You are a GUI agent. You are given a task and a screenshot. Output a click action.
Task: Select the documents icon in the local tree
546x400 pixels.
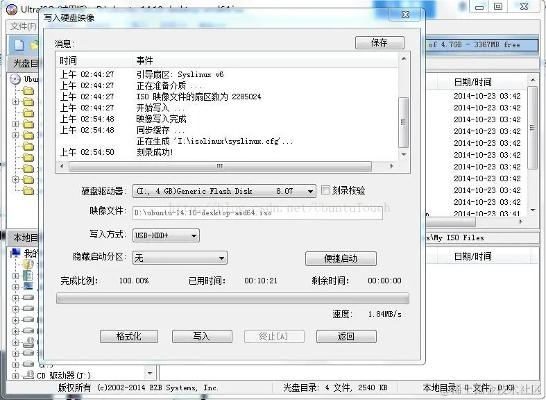tap(28, 276)
